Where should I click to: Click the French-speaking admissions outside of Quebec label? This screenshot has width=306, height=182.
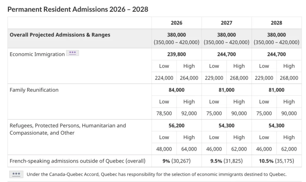tap(77, 161)
